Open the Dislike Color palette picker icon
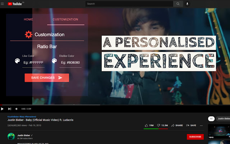Viewport: 230px width, 144px height. [x=54, y=61]
